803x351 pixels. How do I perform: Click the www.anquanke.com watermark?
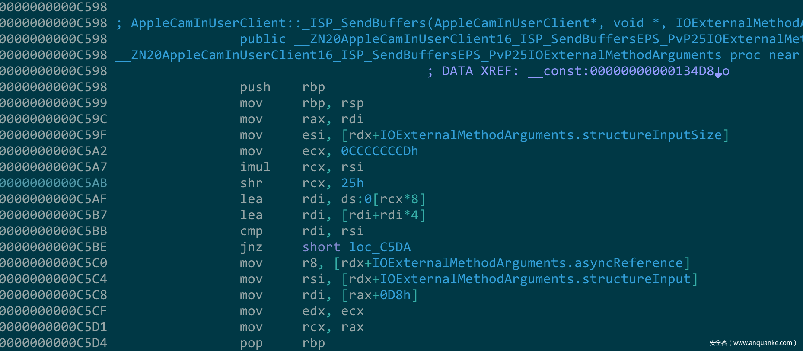pos(752,343)
